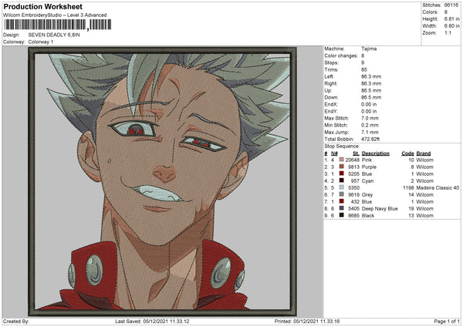Select the Blue swatch with 5205 stitches
This screenshot has width=463, height=327.
pos(342,174)
